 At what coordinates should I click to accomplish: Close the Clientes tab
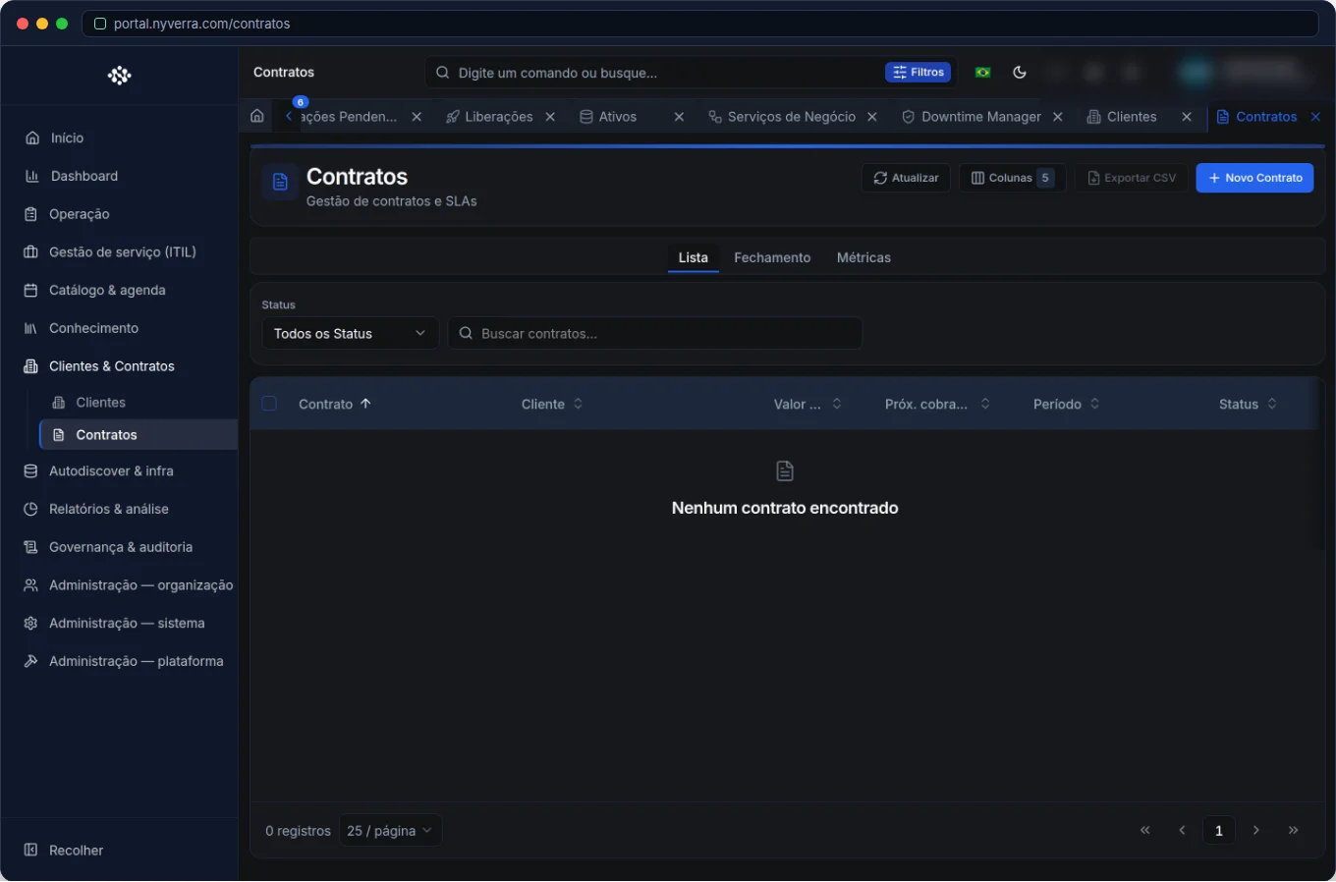(x=1187, y=117)
